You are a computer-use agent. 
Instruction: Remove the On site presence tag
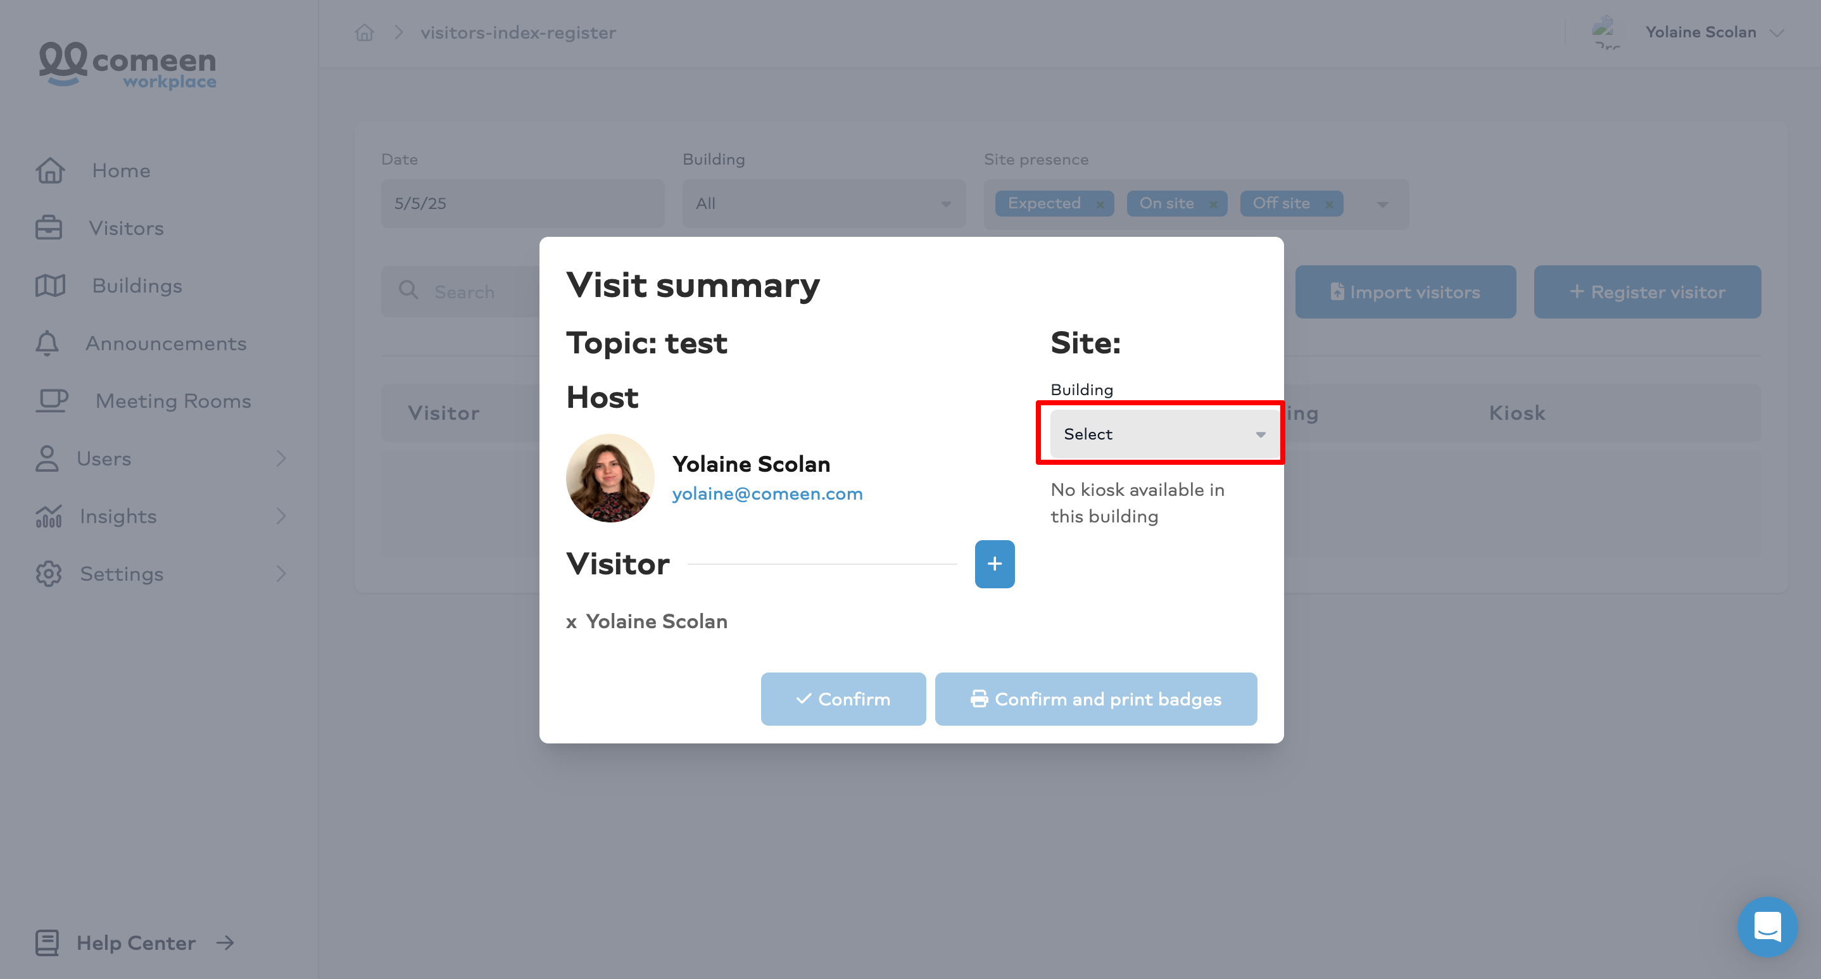click(1213, 205)
